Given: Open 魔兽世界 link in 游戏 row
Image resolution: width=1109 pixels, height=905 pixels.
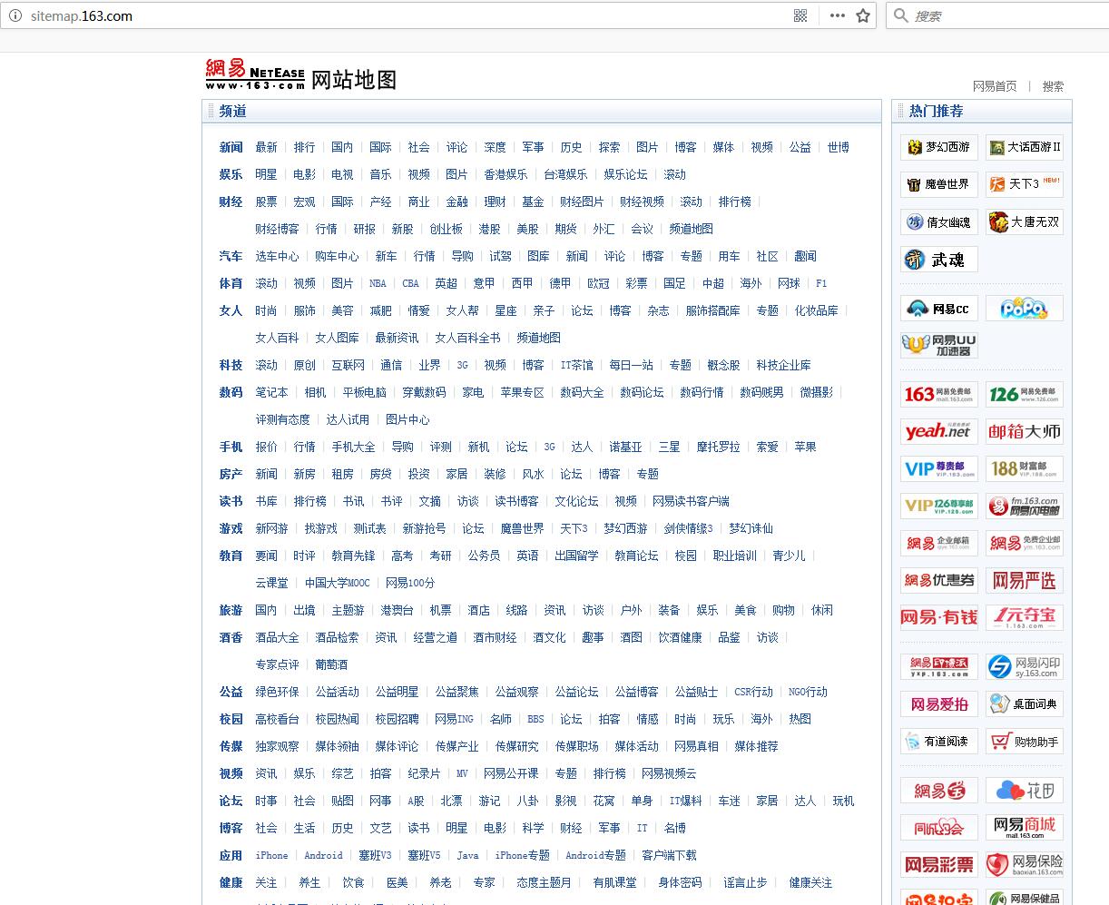Looking at the screenshot, I should pos(522,528).
